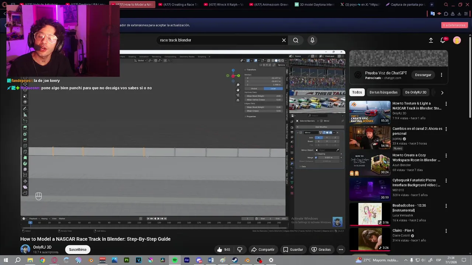Switch to 3D model Daytona tab
Screen dimensions: 472x265
point(315,4)
